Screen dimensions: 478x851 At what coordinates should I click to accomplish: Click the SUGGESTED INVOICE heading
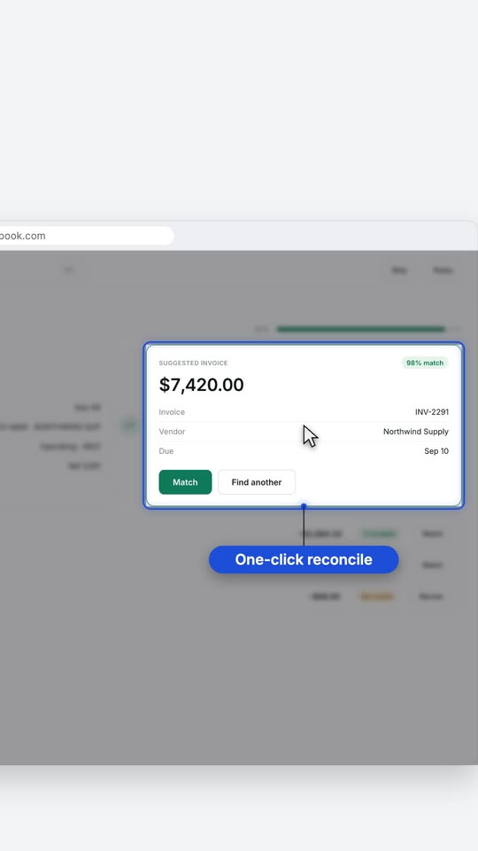[193, 363]
